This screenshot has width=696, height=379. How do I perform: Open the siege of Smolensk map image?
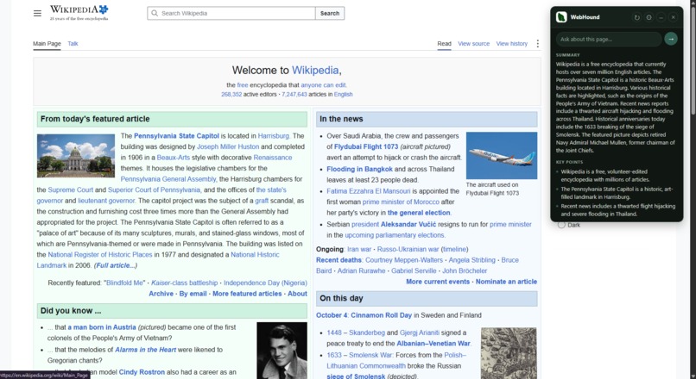coord(509,353)
